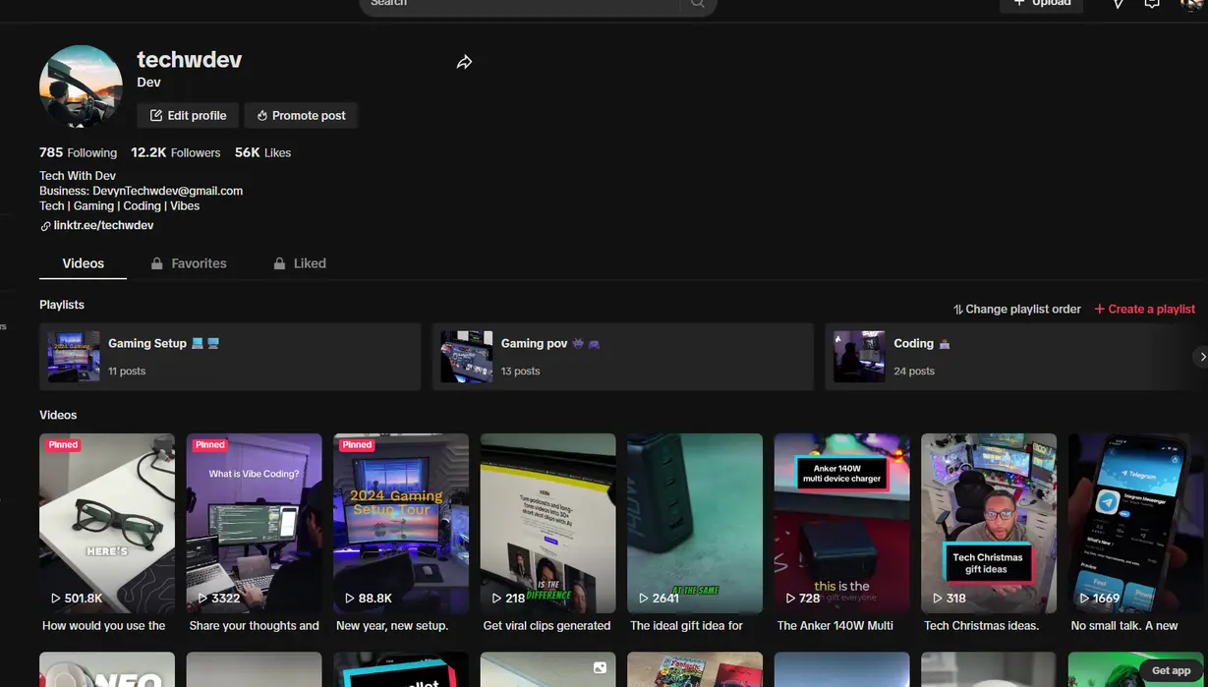Click the link icon beside linktr.ee/techwdev
The image size is (1208, 687).
45,226
